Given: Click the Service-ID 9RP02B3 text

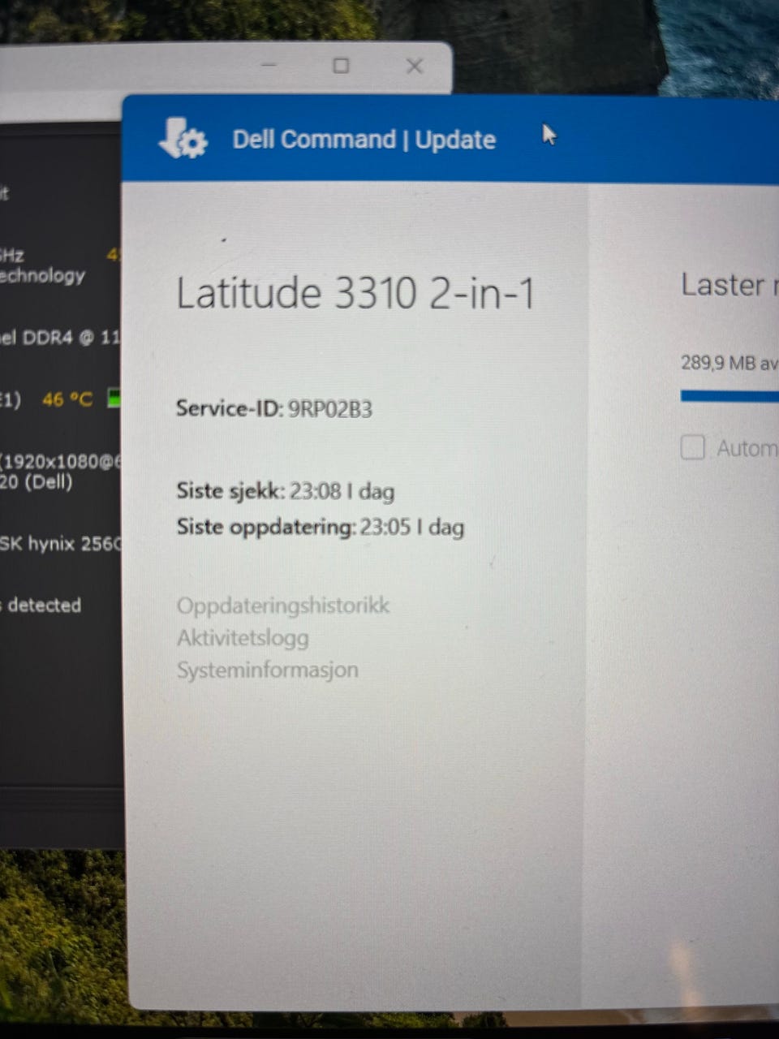Looking at the screenshot, I should [274, 408].
